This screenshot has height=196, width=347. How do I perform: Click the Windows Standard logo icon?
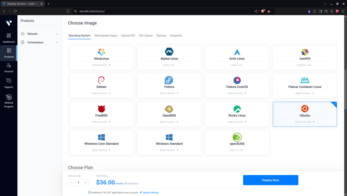[x=169, y=137]
